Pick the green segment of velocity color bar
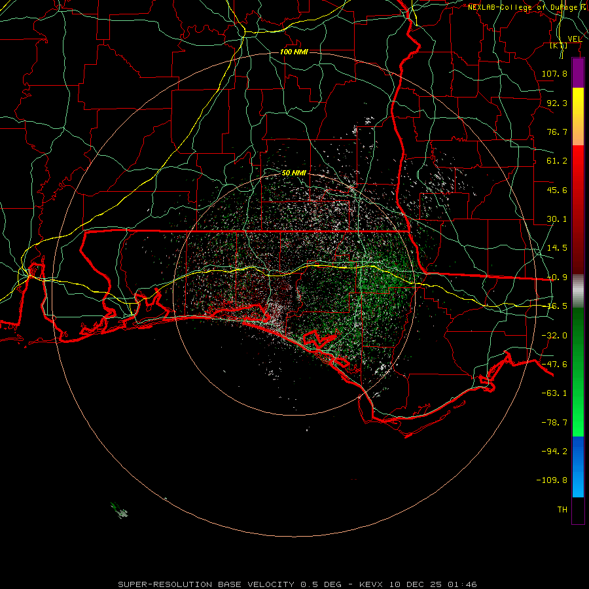This screenshot has height=589, width=589. (578, 372)
